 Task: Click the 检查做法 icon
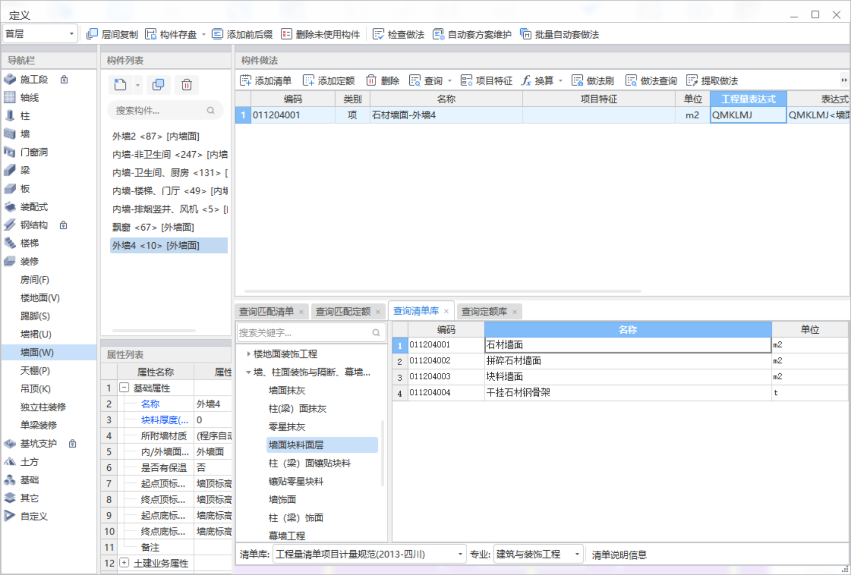pos(378,34)
